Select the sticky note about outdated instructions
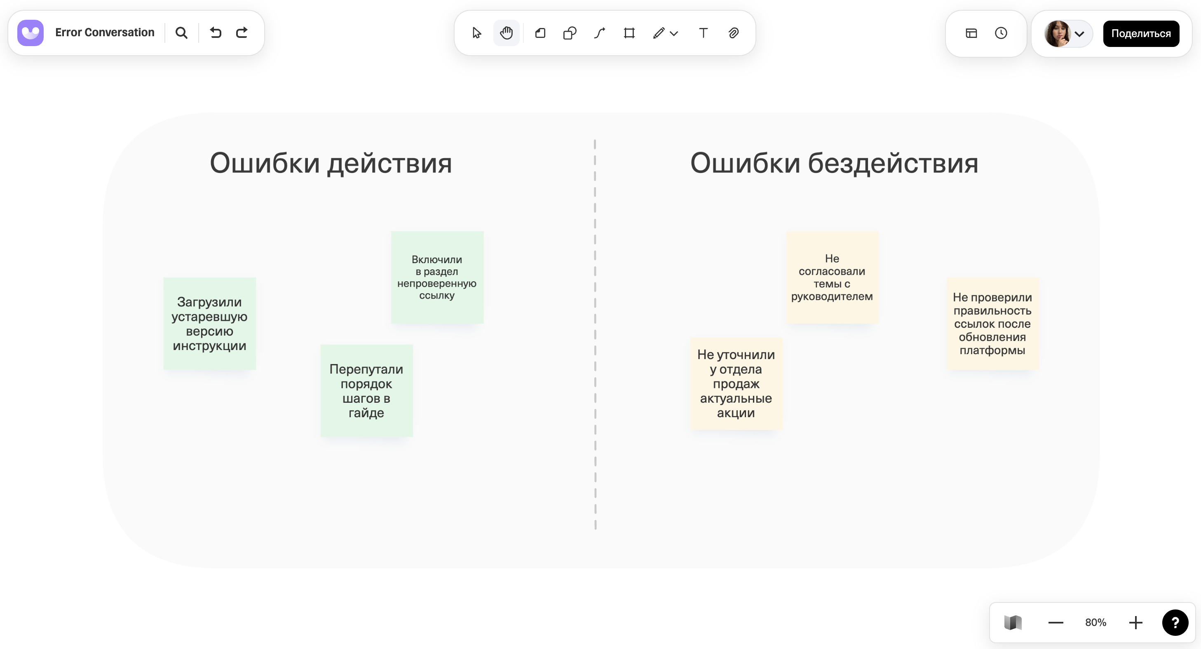The image size is (1201, 649). 209,324
